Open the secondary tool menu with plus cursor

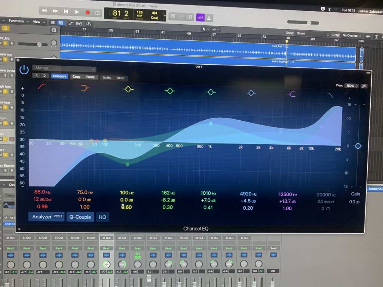coord(216,30)
